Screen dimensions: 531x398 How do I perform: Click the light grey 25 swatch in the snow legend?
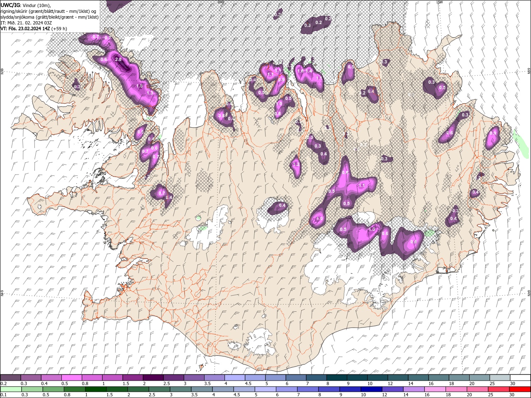coord(500,378)
